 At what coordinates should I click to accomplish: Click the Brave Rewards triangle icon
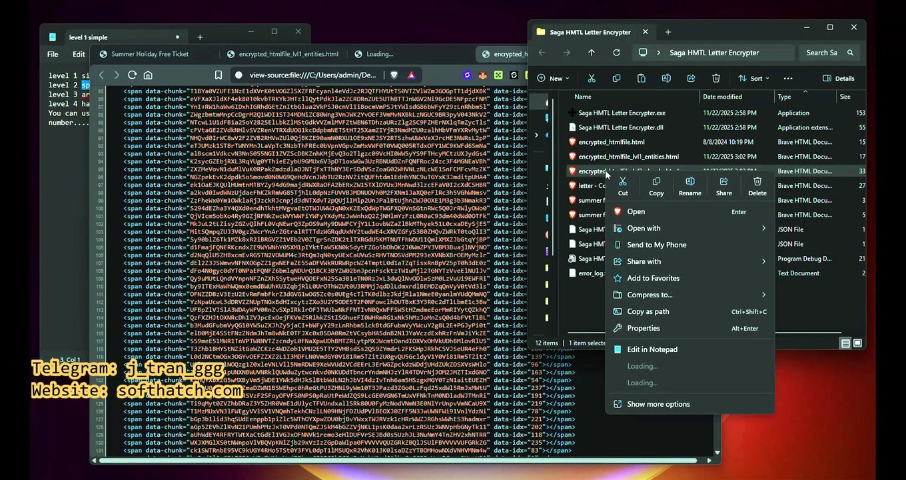412,75
